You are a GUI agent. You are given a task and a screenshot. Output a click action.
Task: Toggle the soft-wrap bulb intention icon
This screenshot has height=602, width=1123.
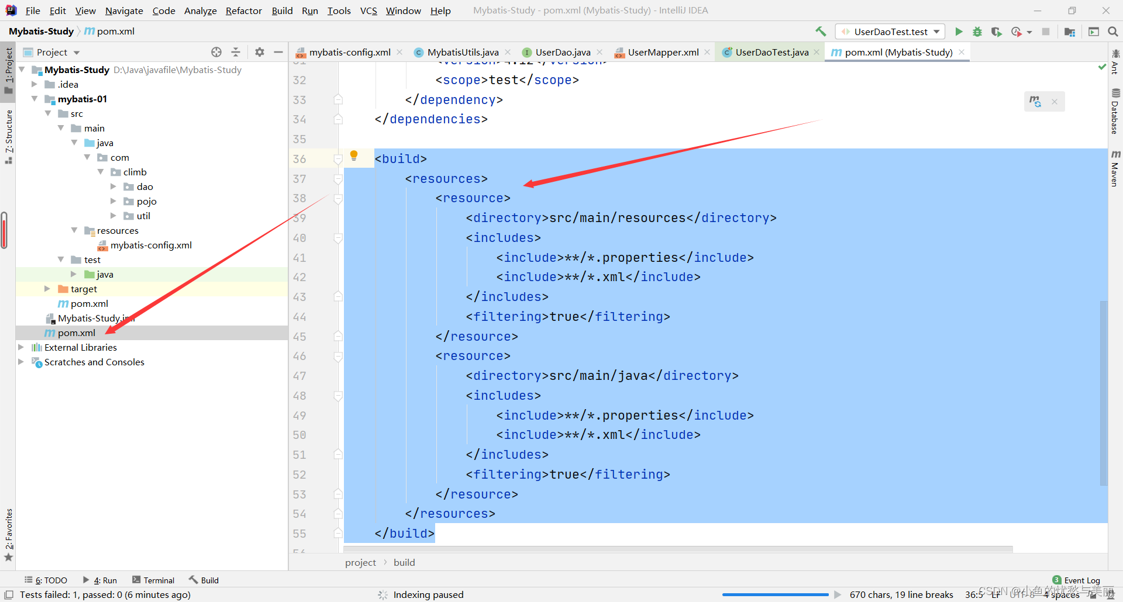(353, 155)
